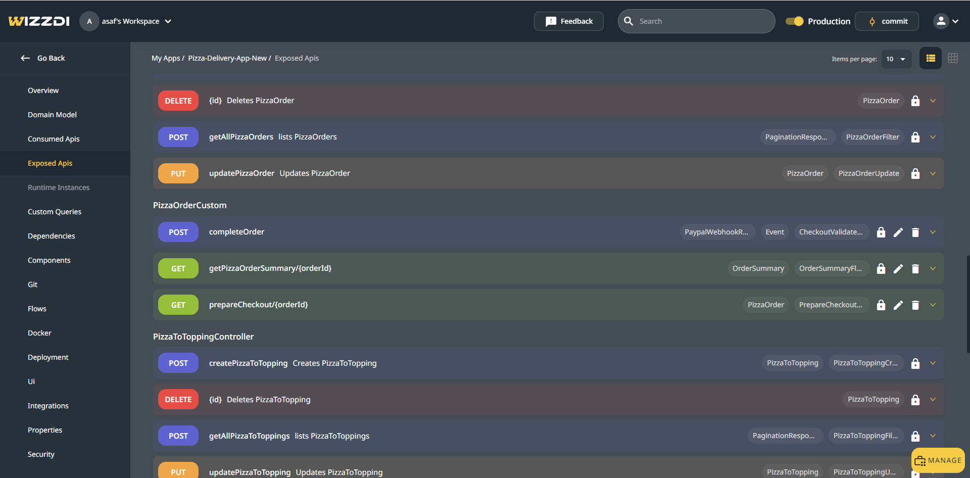Click the edit pencil on prepareCheckout row
This screenshot has height=478, width=970.
click(x=898, y=305)
